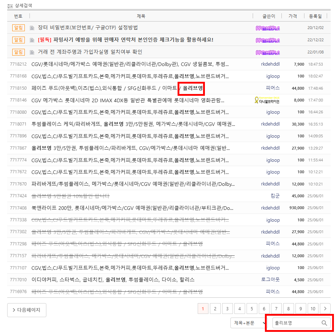The width and height of the screenshot is (335, 334).
Task: Open post 7717408 북앤라이프 200만
Action: coord(132,208)
